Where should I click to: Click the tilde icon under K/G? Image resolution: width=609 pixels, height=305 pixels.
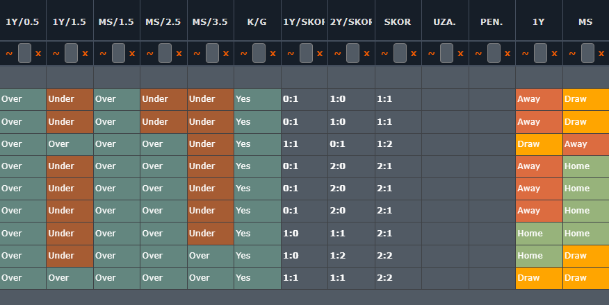(x=243, y=53)
